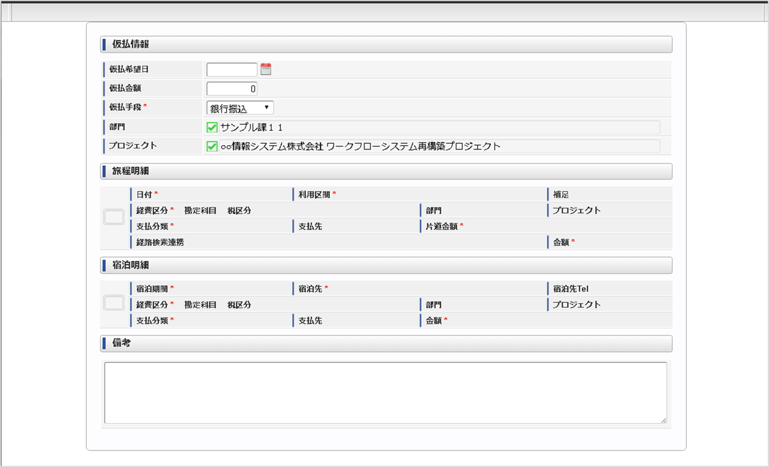Click the 宿泊明細 section header bar
769x467 pixels.
384,265
